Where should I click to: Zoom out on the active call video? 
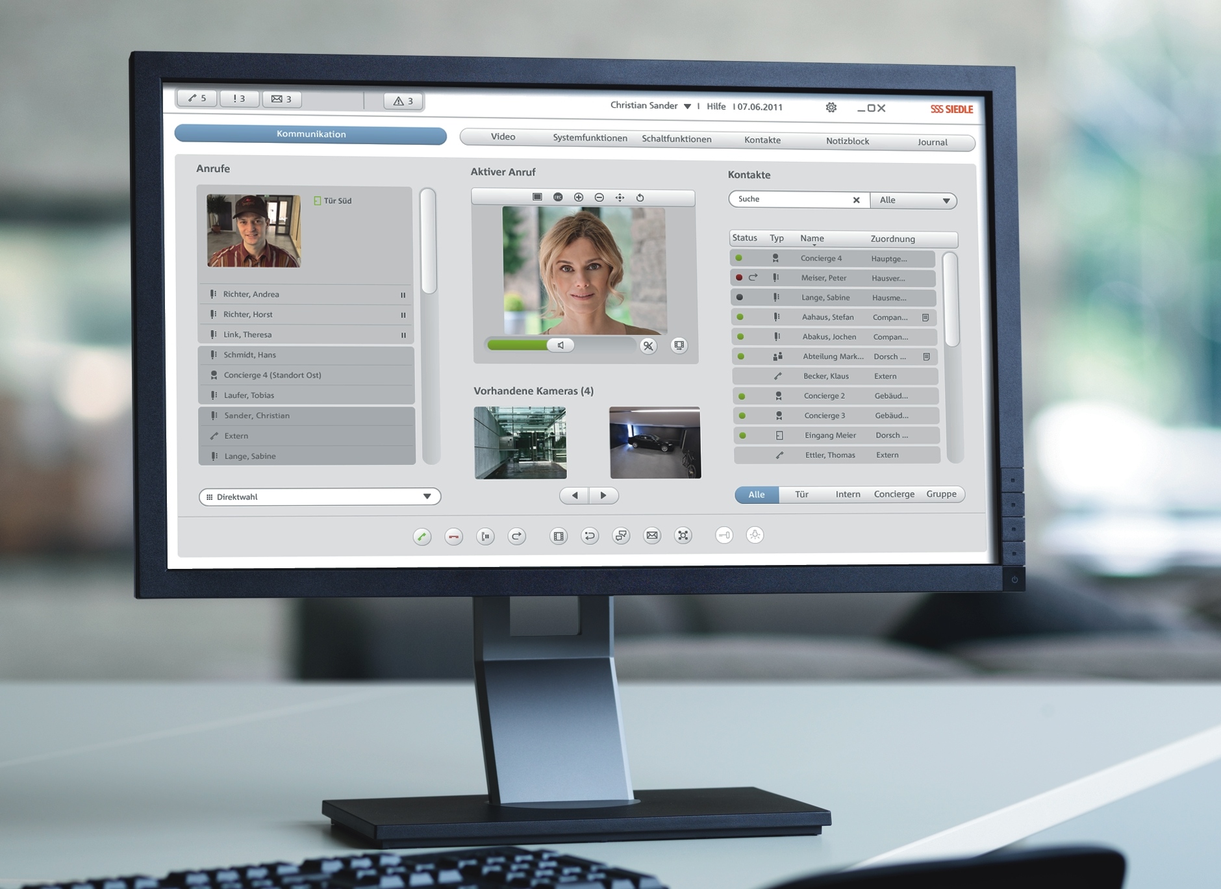click(x=599, y=197)
